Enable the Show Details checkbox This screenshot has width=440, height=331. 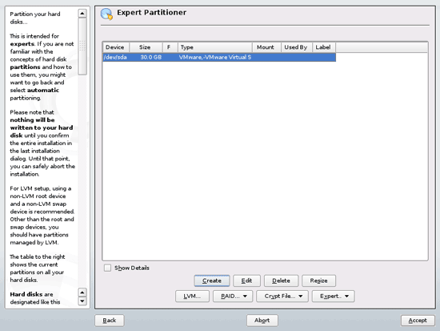[107, 268]
